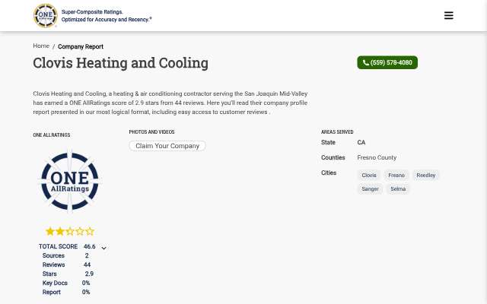The image size is (487, 304).
Task: Click the Stars value 2.9
Action: coord(89,274)
